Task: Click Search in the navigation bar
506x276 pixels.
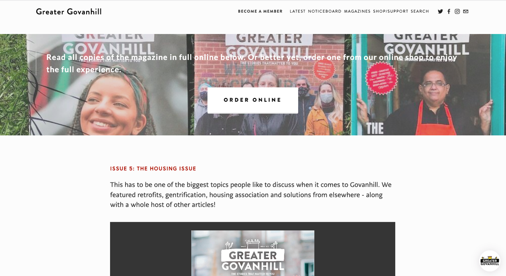Action: pyautogui.click(x=420, y=11)
